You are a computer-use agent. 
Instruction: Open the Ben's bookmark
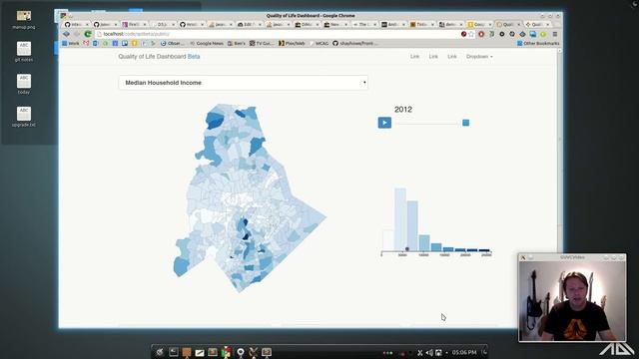[x=237, y=43]
